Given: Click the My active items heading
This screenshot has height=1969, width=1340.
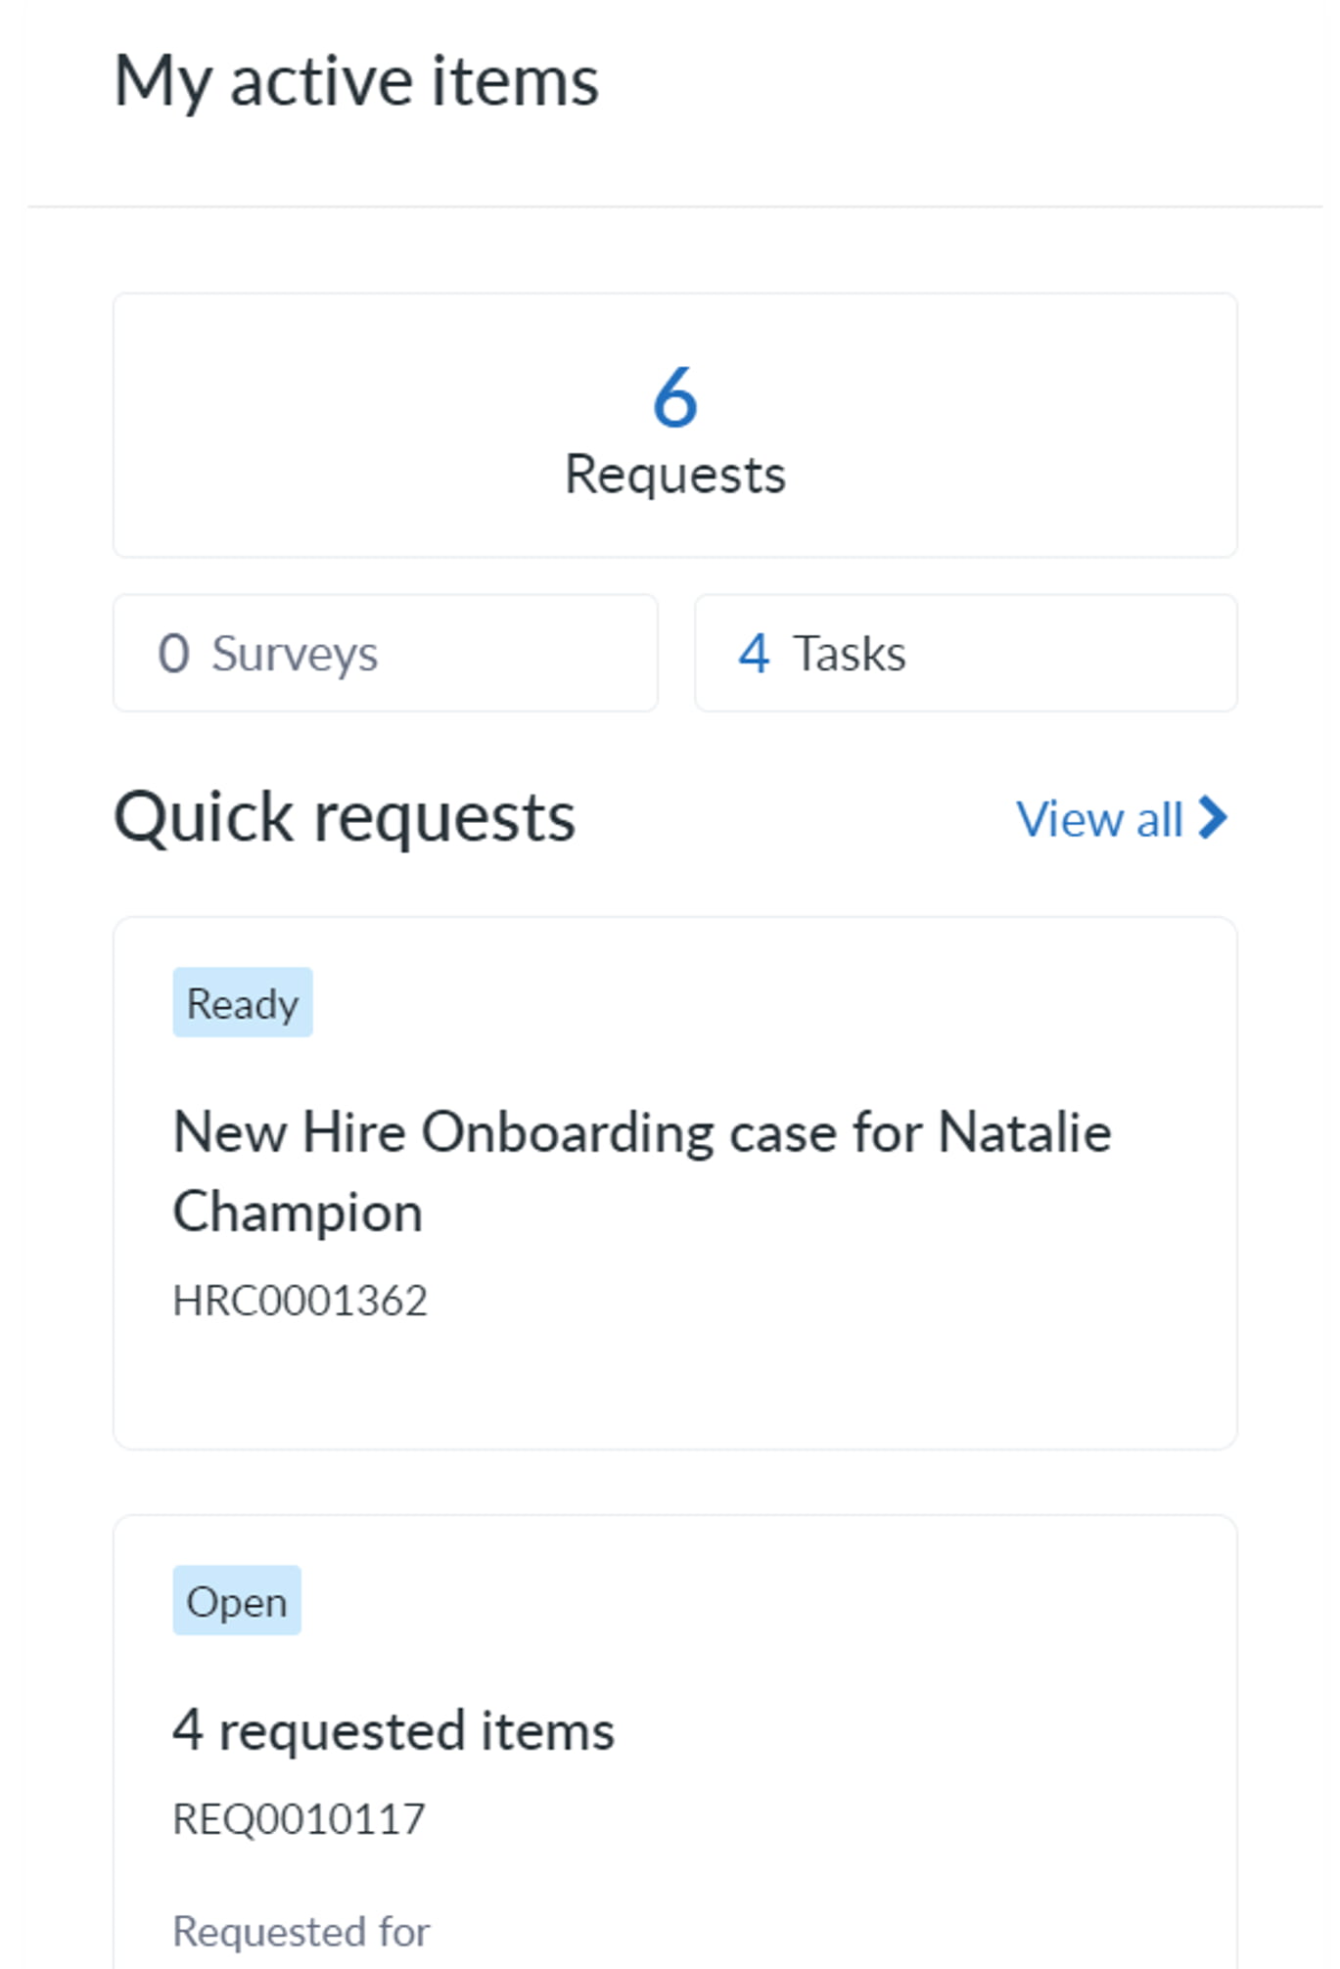Looking at the screenshot, I should click(356, 81).
